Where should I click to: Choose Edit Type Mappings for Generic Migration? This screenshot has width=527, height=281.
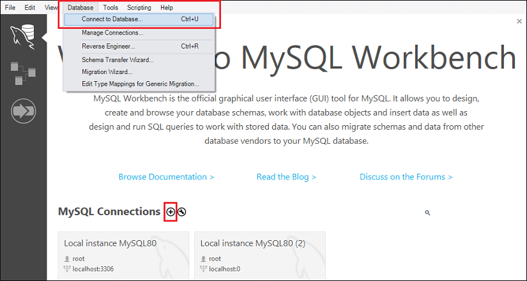coord(139,84)
